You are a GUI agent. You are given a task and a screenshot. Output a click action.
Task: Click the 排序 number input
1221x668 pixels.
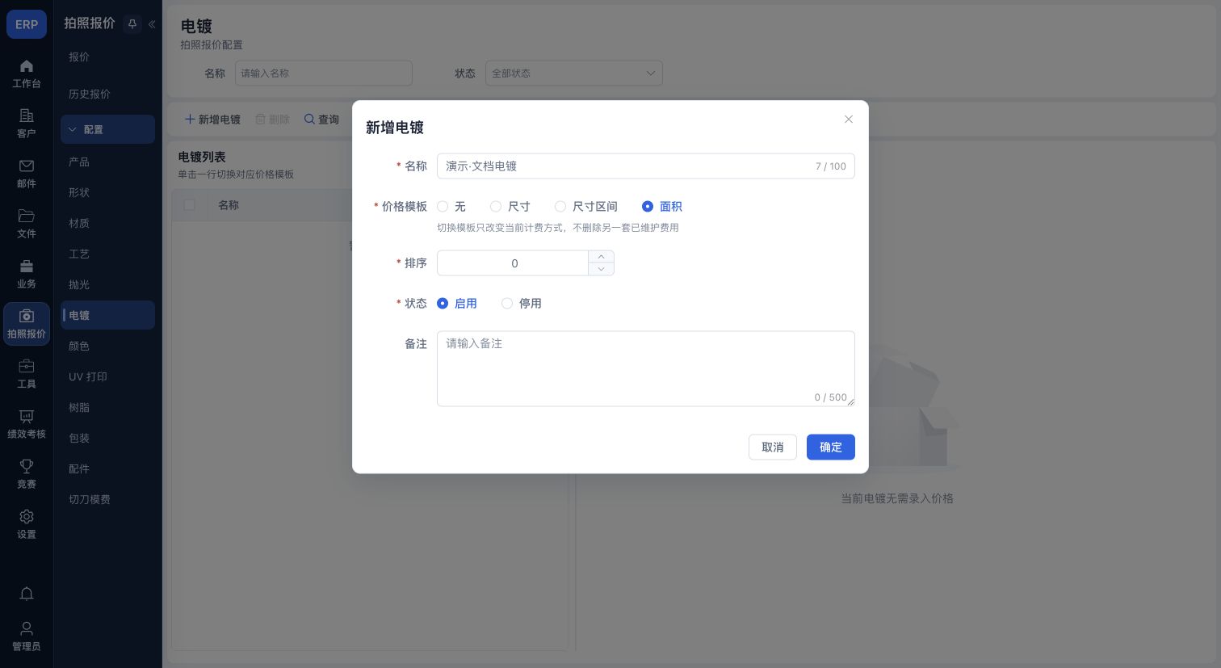pos(514,263)
